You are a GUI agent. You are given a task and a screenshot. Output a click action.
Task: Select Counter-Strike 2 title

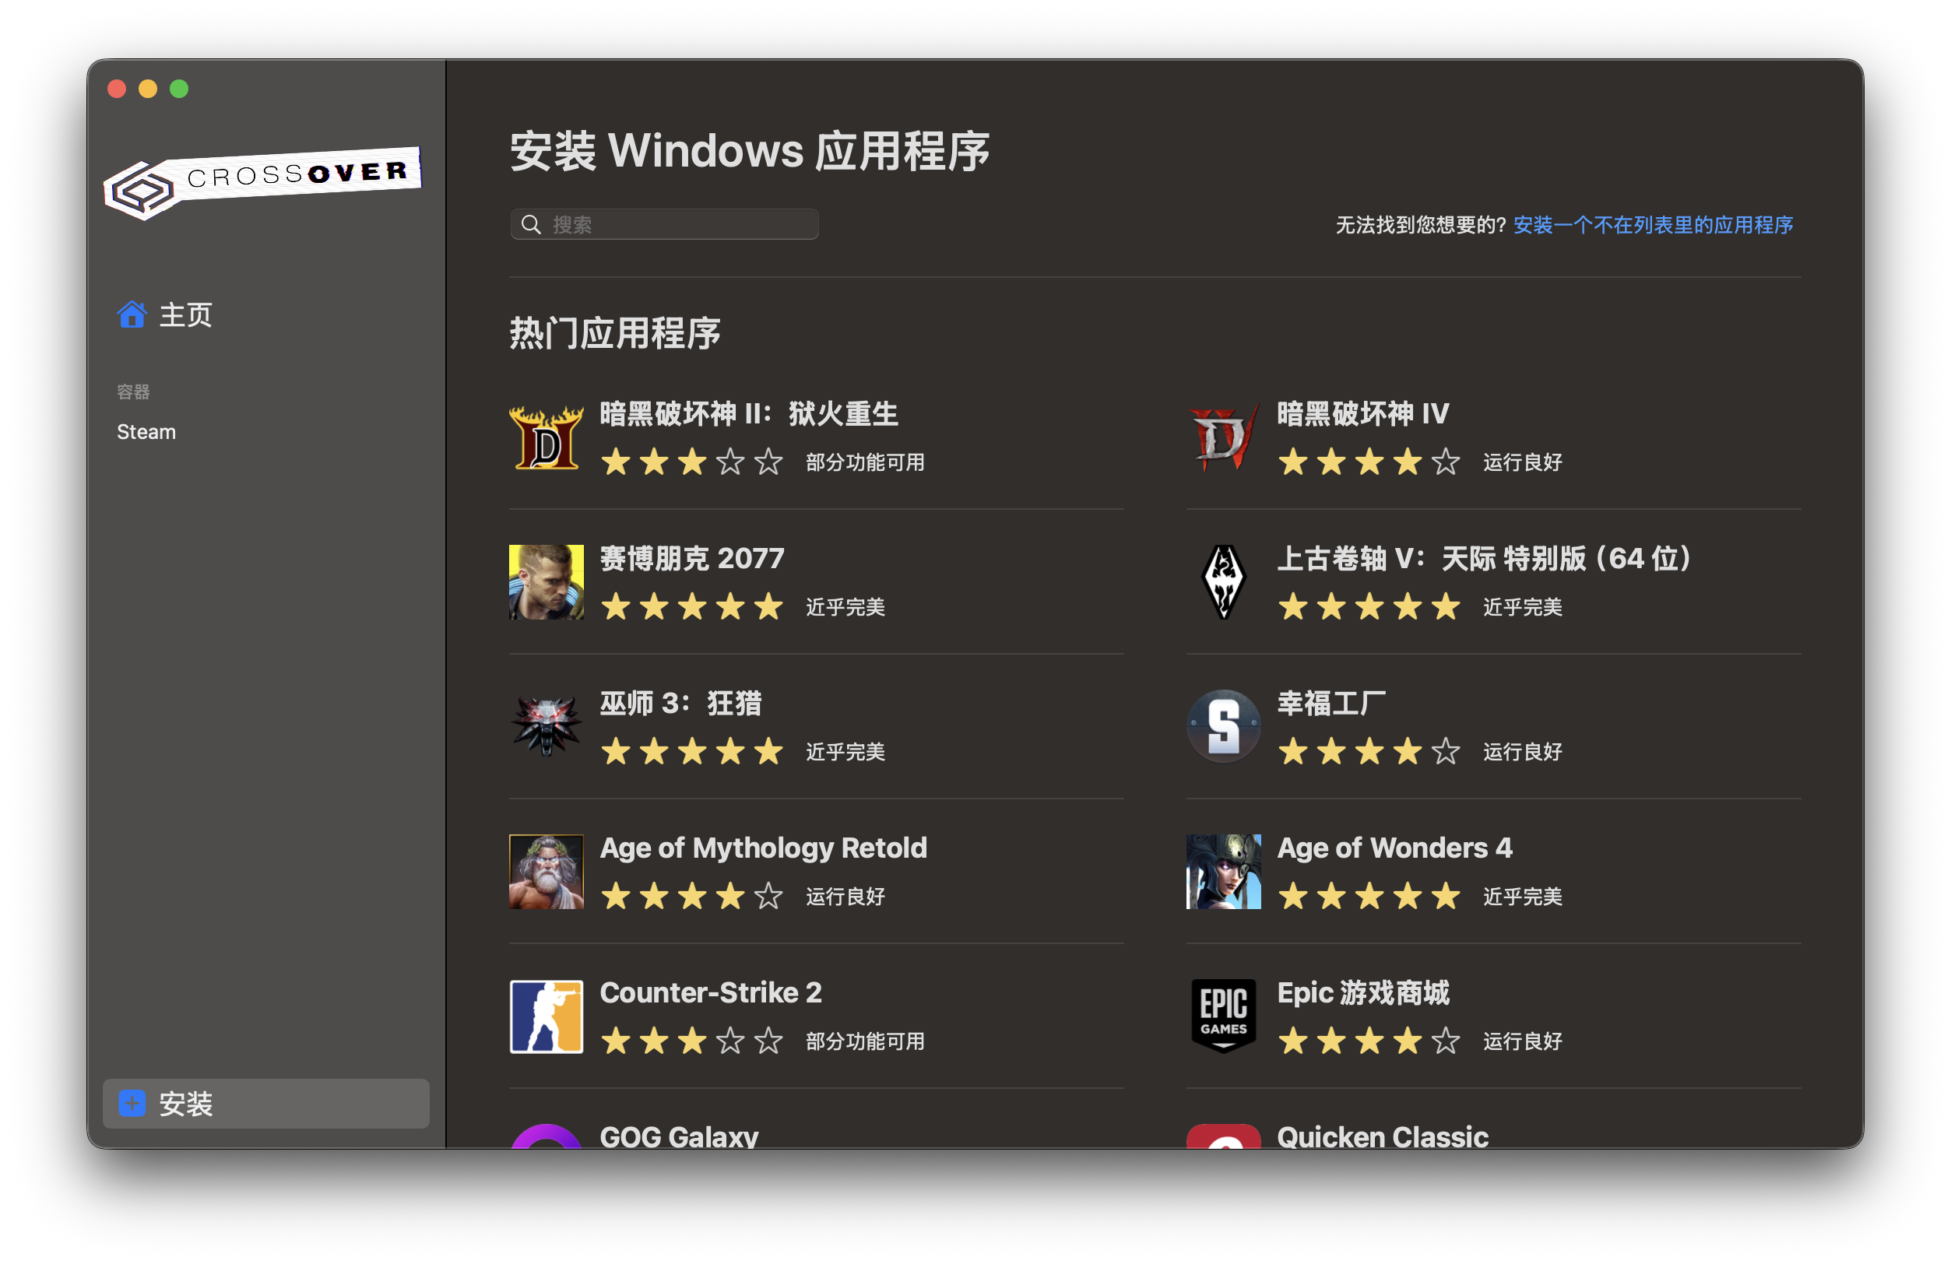pyautogui.click(x=711, y=992)
